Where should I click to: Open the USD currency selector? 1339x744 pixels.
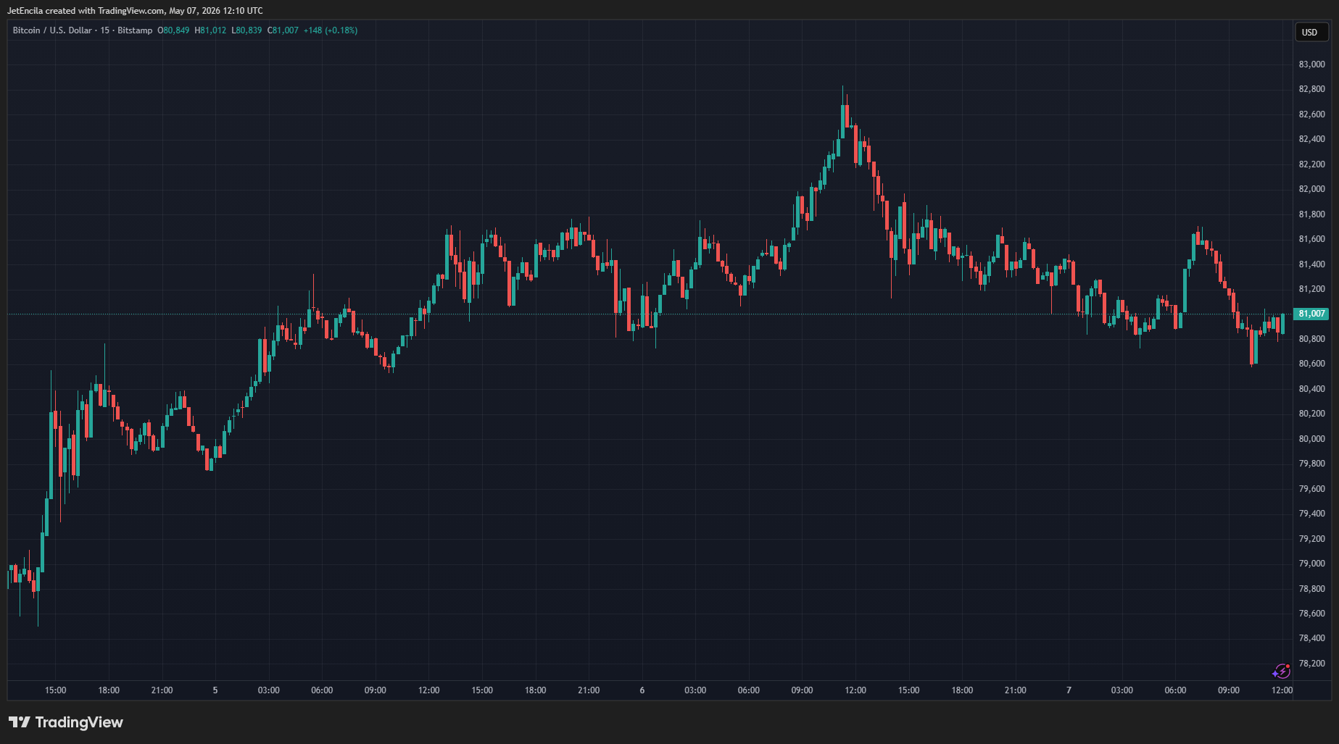(x=1310, y=32)
